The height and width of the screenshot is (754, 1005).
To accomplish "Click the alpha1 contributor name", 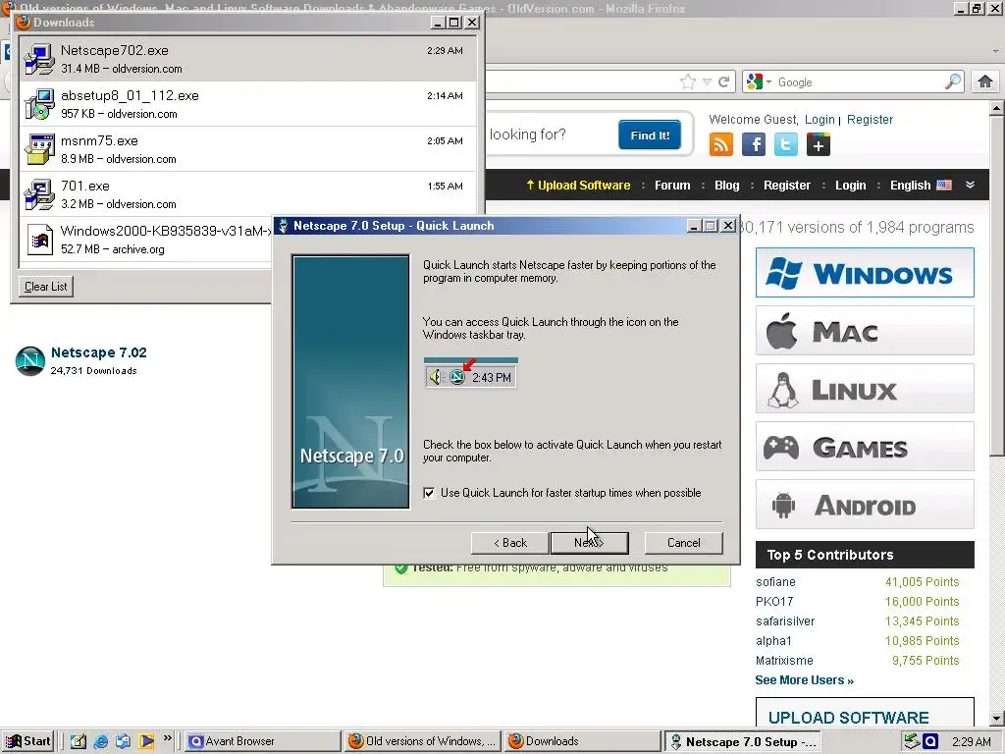I will [773, 640].
